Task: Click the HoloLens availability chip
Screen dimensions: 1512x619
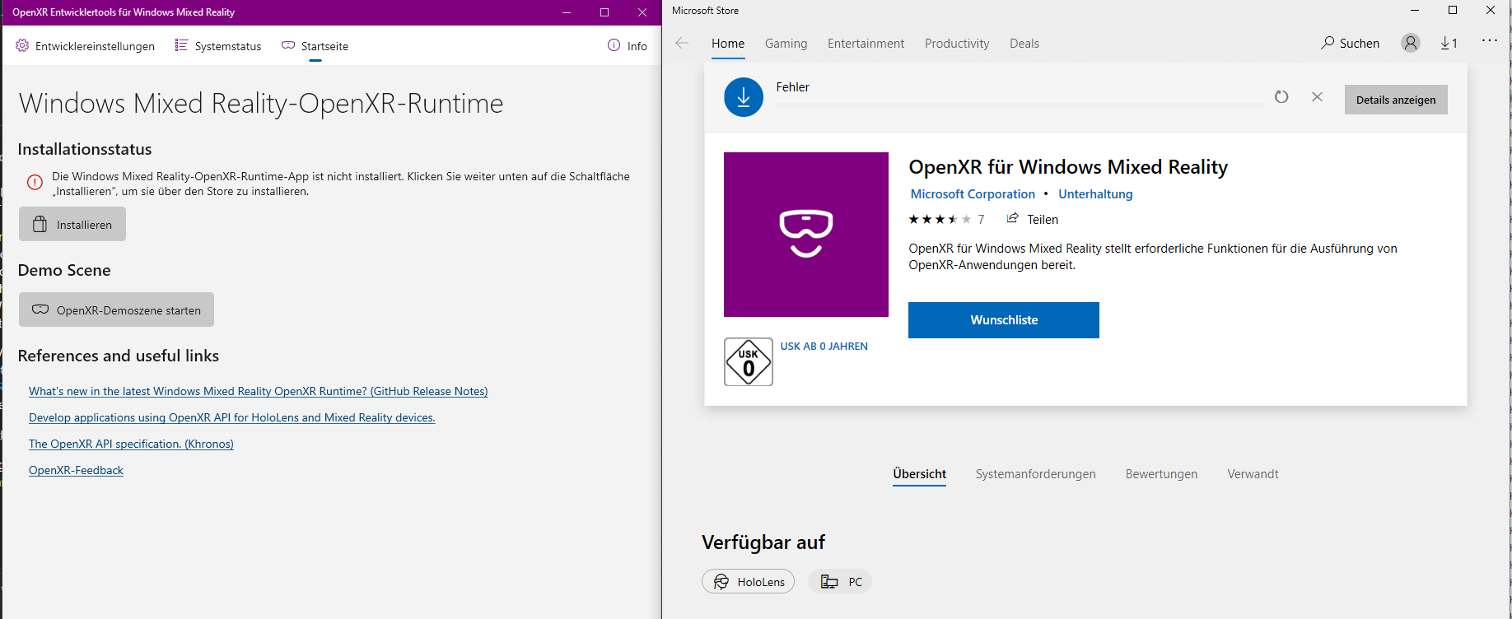Action: (748, 581)
